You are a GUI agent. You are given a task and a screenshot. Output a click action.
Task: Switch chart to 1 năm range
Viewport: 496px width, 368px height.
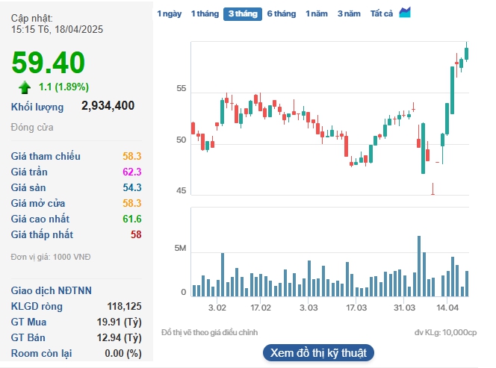click(317, 14)
